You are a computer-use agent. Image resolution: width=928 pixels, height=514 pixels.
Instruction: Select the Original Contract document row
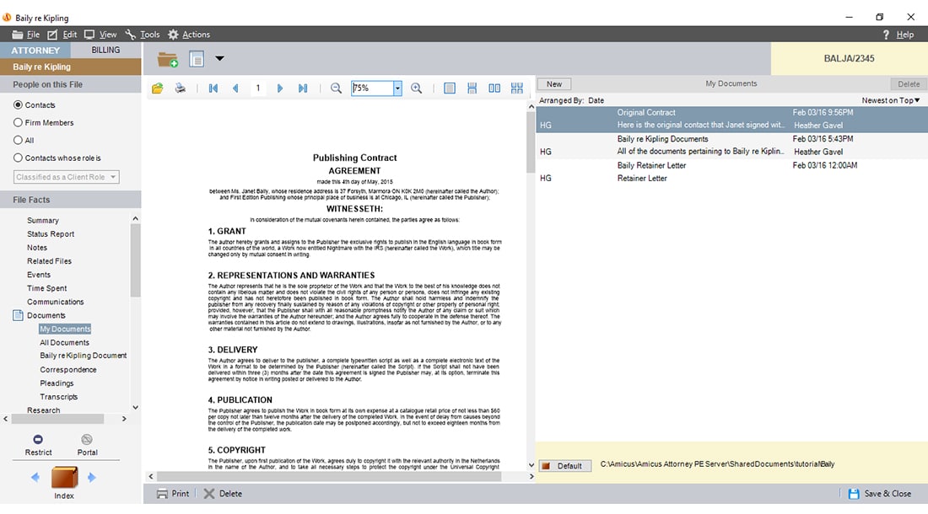click(731, 119)
